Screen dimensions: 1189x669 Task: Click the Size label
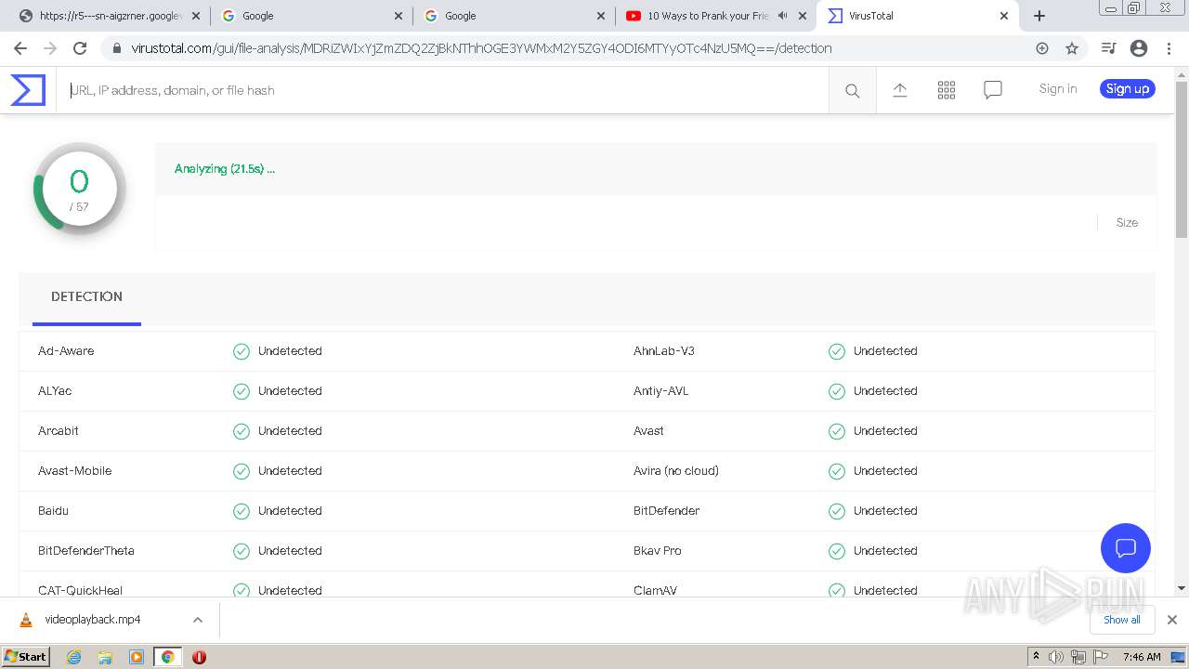tap(1127, 222)
